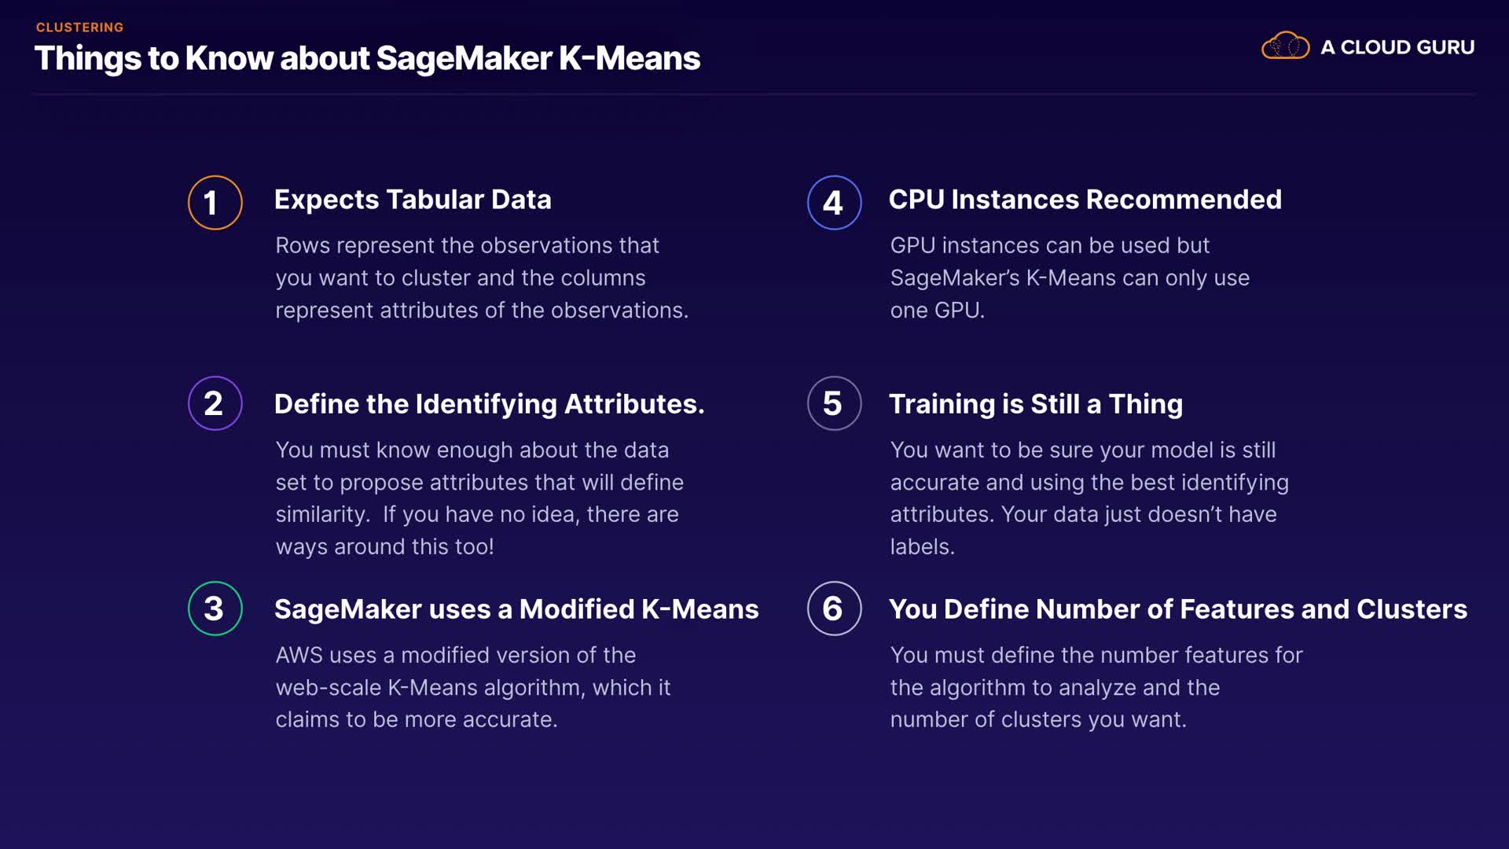Click the number 5 circle
Image resolution: width=1509 pixels, height=849 pixels.
834,403
